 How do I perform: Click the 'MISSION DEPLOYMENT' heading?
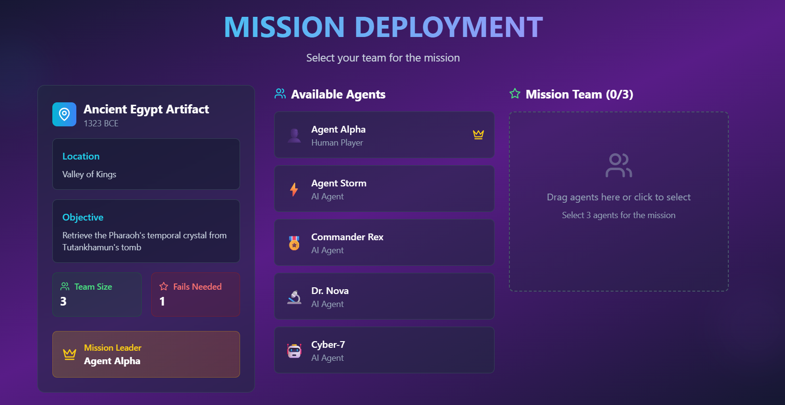[x=383, y=27]
